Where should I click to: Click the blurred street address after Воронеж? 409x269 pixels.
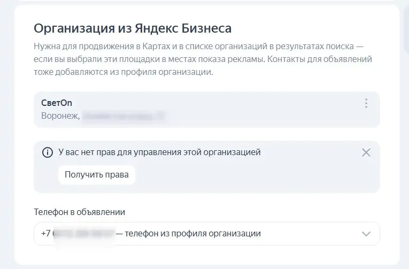(x=124, y=116)
